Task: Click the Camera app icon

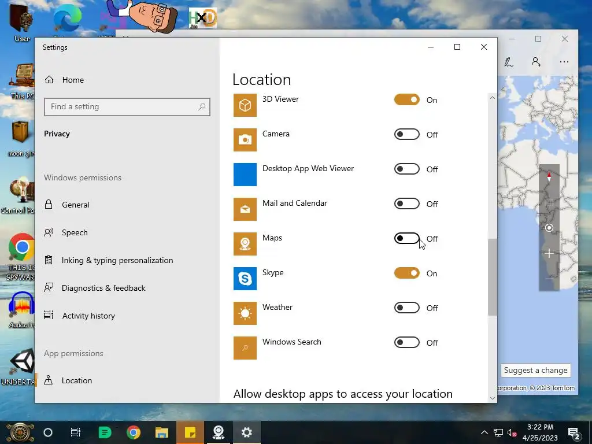Action: tap(245, 140)
